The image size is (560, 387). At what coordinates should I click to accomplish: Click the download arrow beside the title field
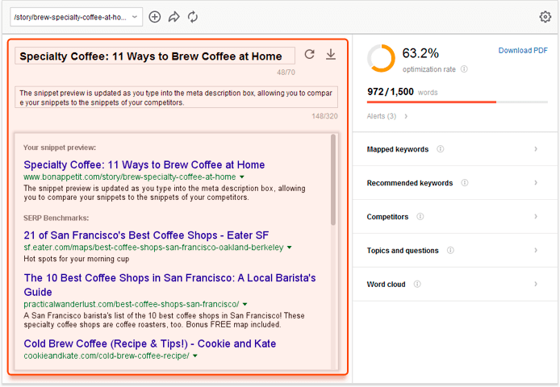(331, 55)
